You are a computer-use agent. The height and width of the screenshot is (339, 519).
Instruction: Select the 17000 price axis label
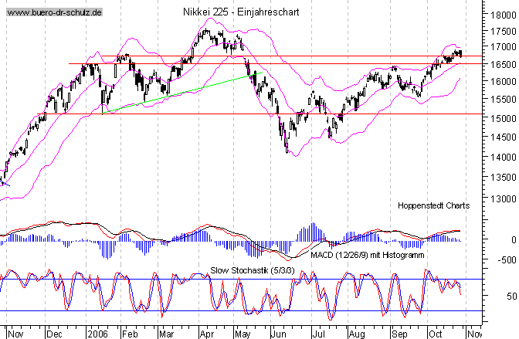(x=504, y=47)
